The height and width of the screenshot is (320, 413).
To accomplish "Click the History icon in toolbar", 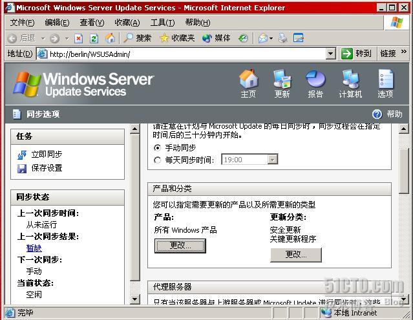I will point(243,38).
